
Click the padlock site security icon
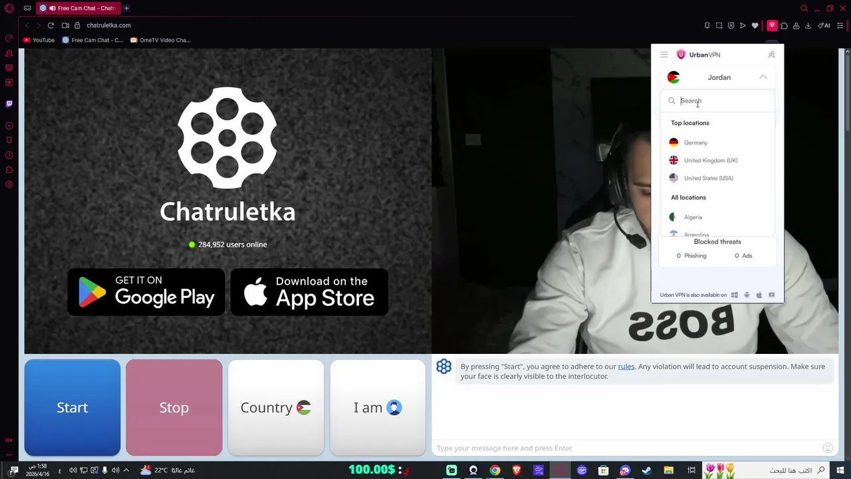click(x=77, y=25)
